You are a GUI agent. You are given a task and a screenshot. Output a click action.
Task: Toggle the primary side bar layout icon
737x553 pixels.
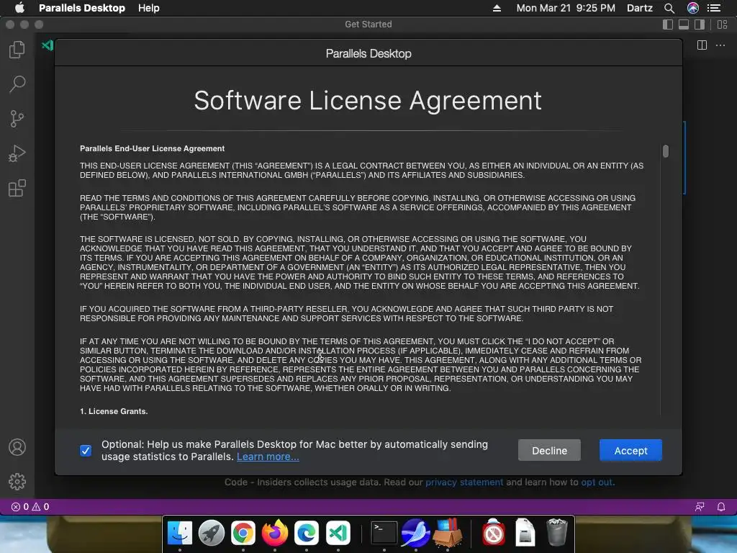[667, 24]
